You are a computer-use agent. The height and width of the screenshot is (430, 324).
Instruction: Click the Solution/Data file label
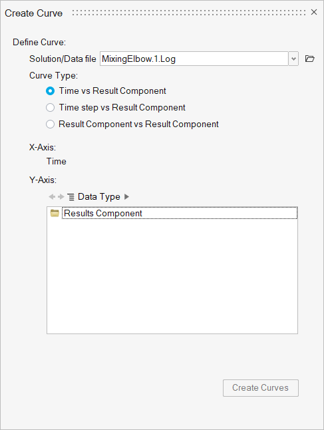pyautogui.click(x=63, y=59)
